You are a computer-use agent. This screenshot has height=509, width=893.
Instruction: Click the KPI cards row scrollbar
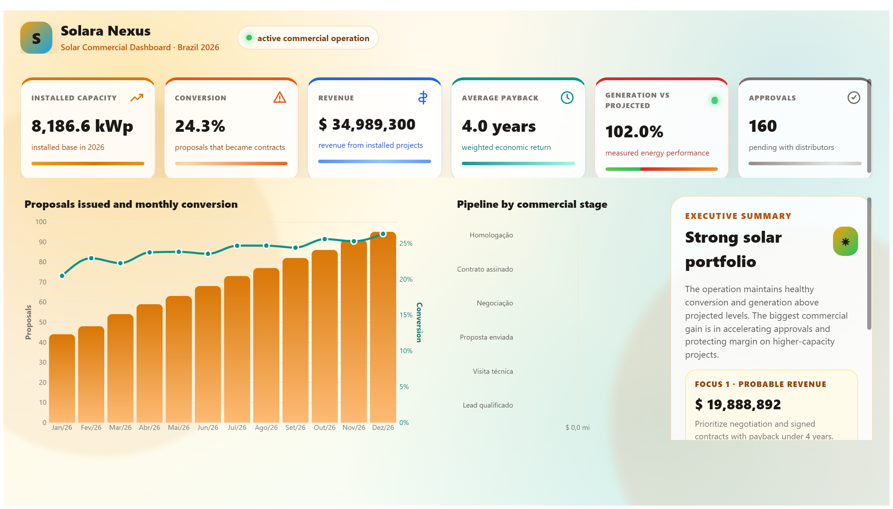point(869,126)
